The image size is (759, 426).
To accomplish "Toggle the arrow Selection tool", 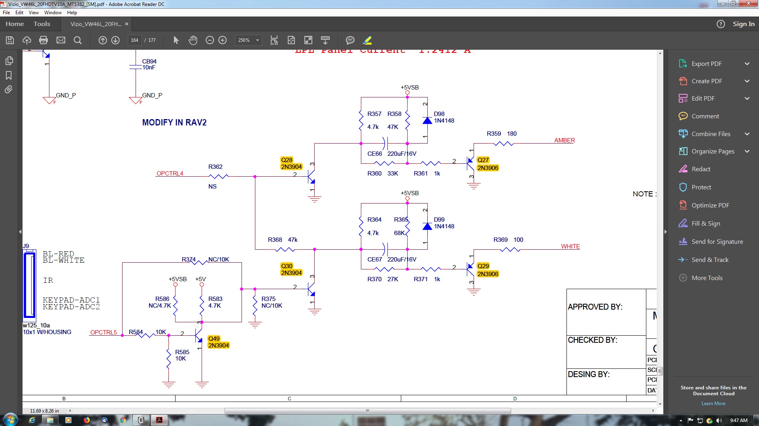I will pyautogui.click(x=176, y=40).
